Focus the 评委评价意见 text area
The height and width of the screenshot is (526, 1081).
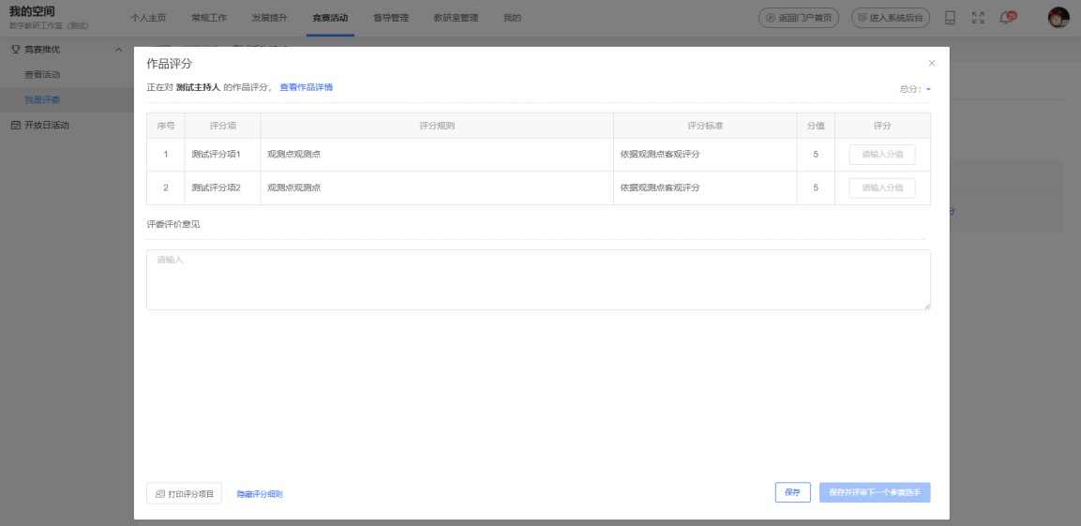click(x=538, y=280)
